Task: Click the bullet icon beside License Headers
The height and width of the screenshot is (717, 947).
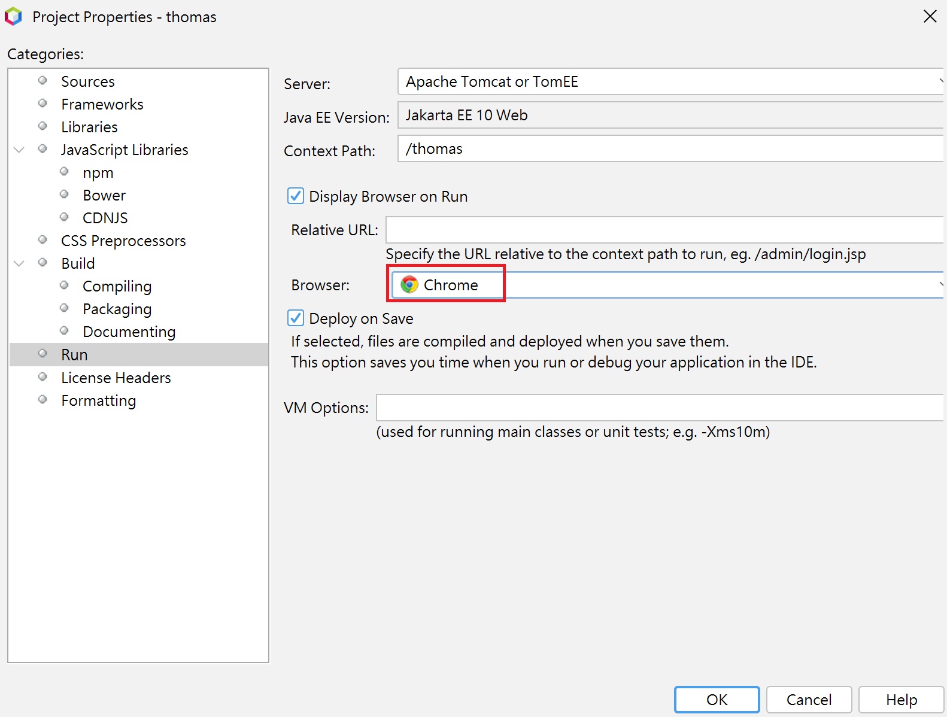Action: (43, 376)
